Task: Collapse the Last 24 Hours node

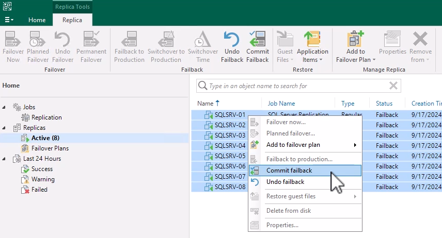Action: pos(5,159)
